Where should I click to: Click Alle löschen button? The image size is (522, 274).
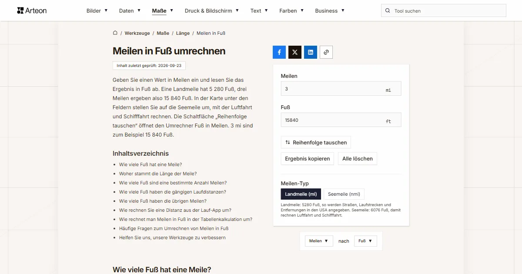click(x=358, y=159)
